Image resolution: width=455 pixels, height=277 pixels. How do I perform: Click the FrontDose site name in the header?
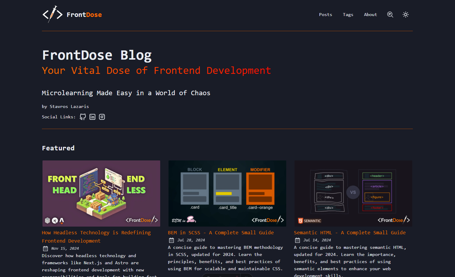84,15
